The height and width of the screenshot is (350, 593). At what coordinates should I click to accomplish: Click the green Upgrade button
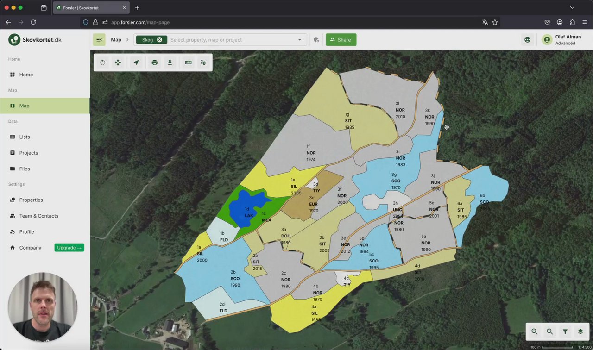tap(69, 248)
